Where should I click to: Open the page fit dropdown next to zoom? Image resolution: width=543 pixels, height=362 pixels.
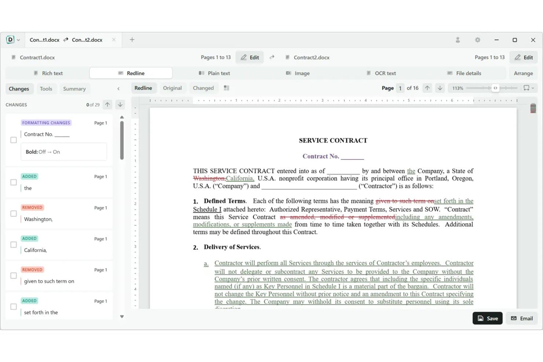[x=529, y=88]
